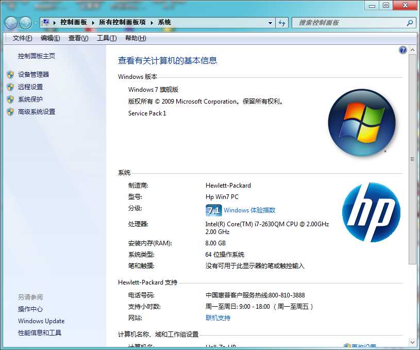This screenshot has height=350, width=420.
Task: Expand the address bar history dropdown arrow
Action: point(270,23)
